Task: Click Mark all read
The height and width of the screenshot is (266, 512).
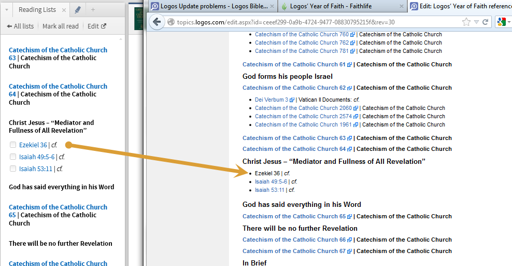Action: [61, 26]
